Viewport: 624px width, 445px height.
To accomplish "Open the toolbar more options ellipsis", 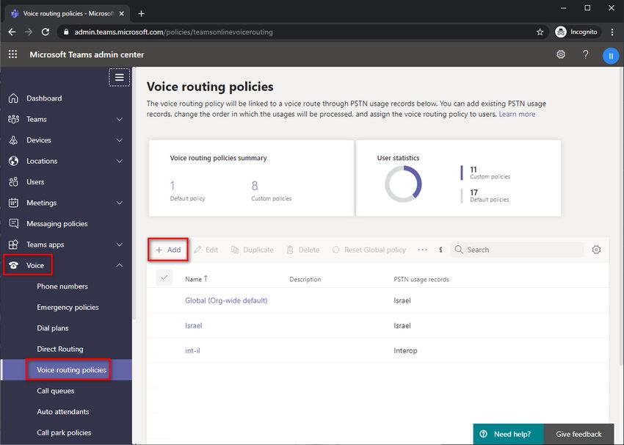I will (x=423, y=250).
